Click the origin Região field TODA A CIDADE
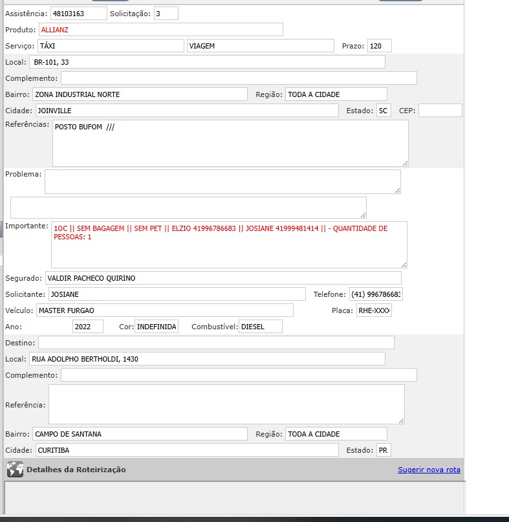Image resolution: width=509 pixels, height=522 pixels. pos(336,94)
